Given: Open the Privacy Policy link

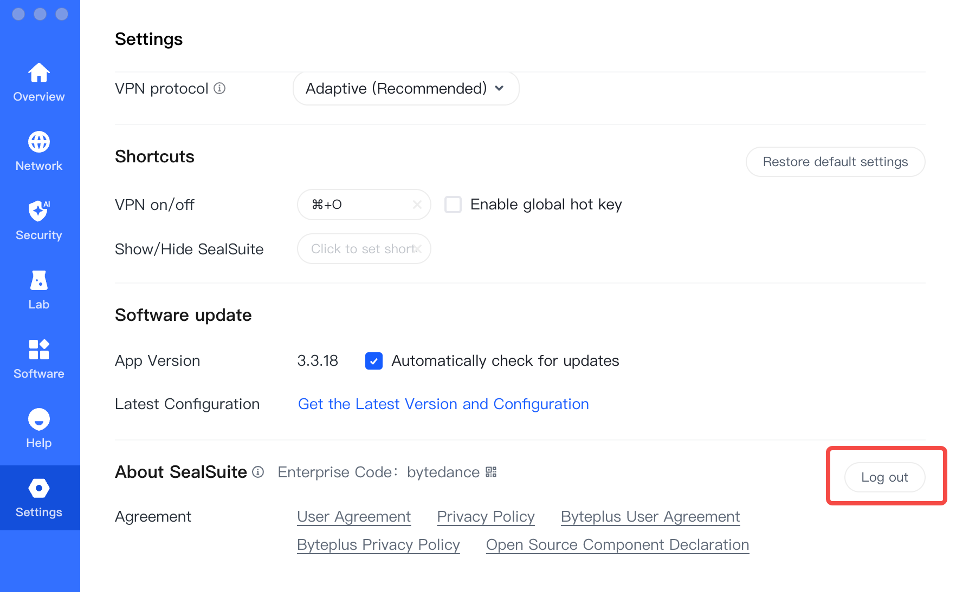Looking at the screenshot, I should tap(486, 517).
